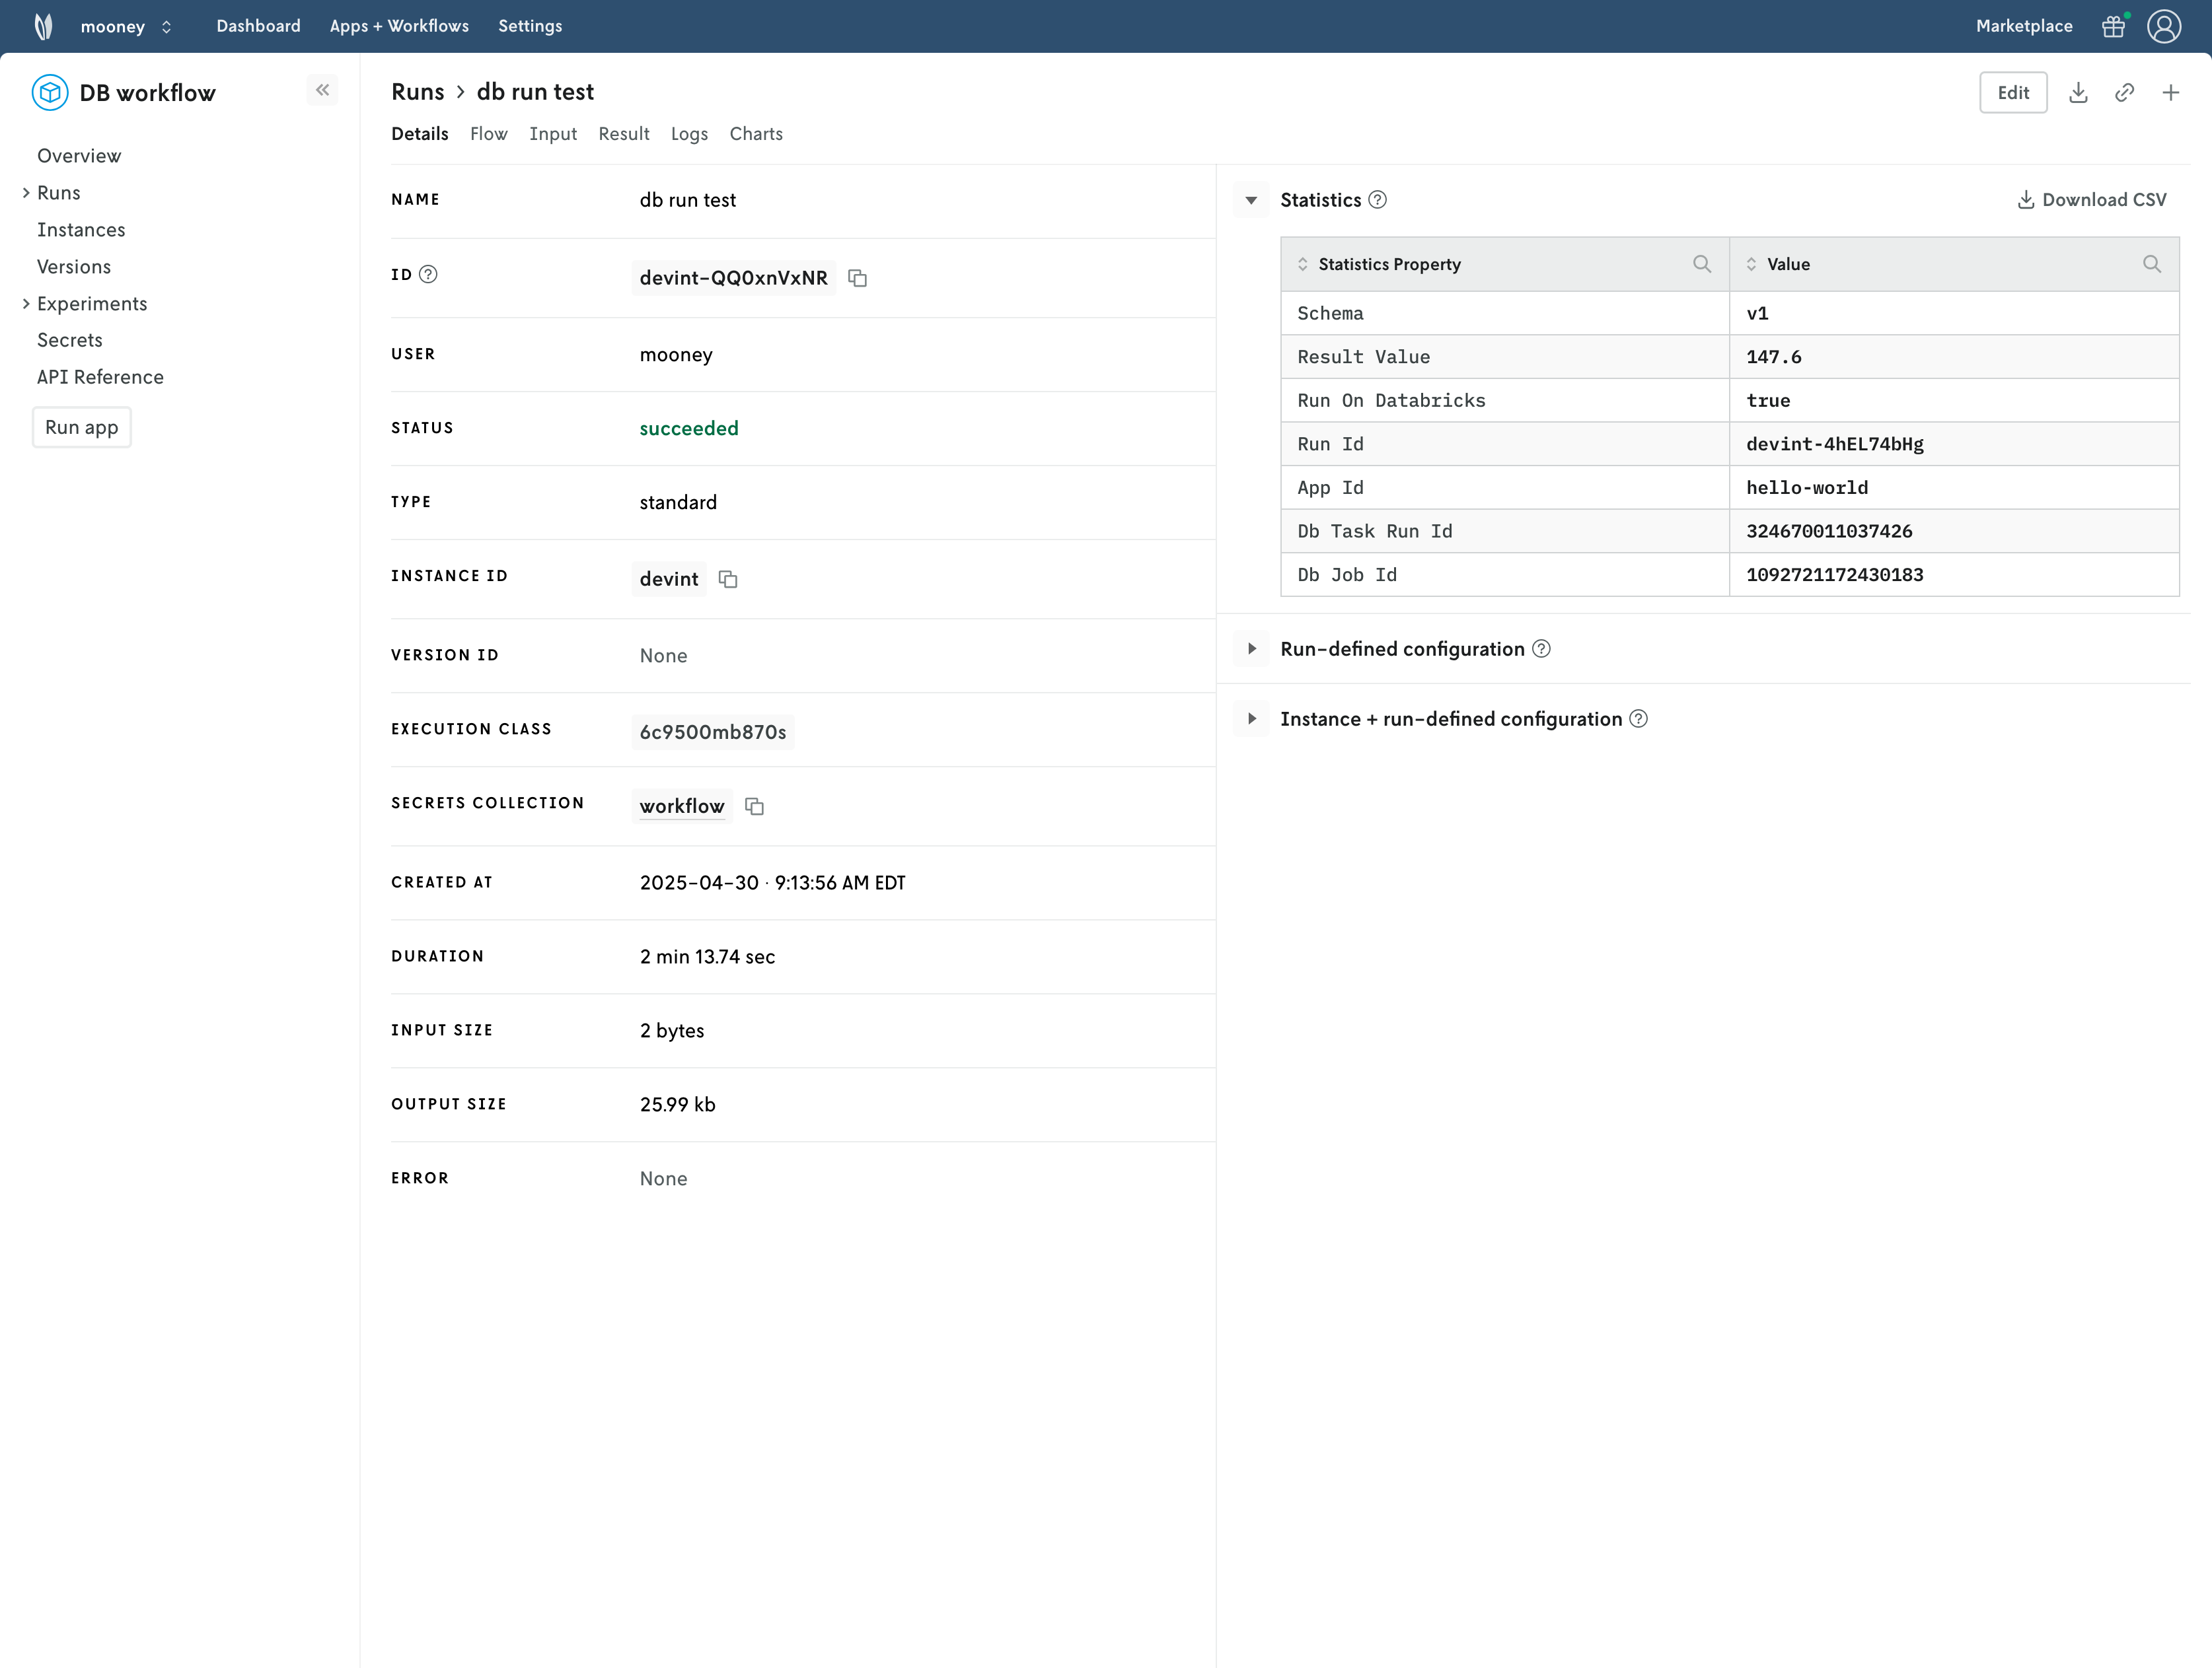Click created at timestamp 2025-04-30

tap(773, 882)
